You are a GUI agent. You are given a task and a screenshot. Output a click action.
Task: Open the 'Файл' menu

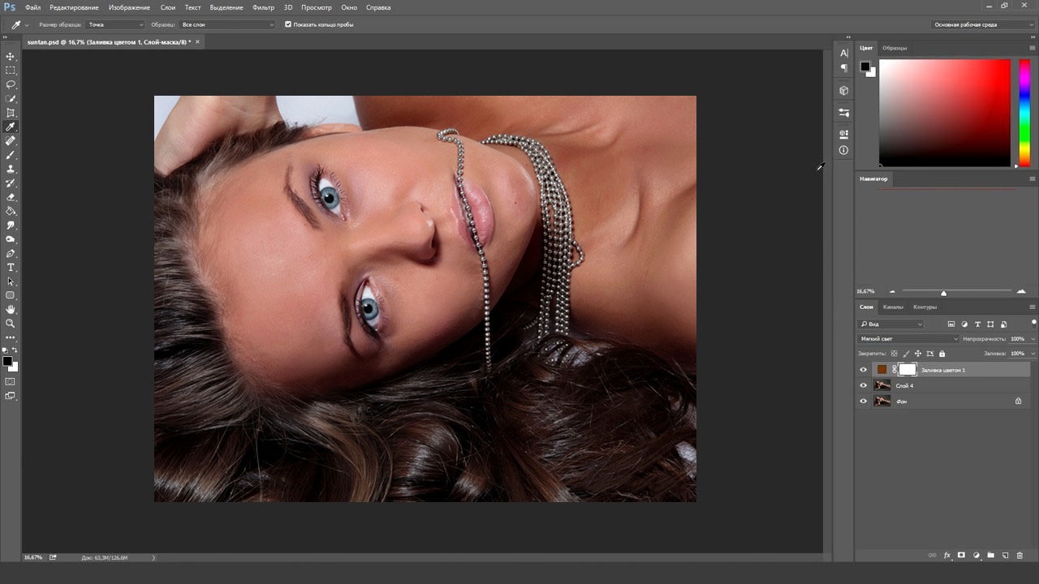pos(32,7)
